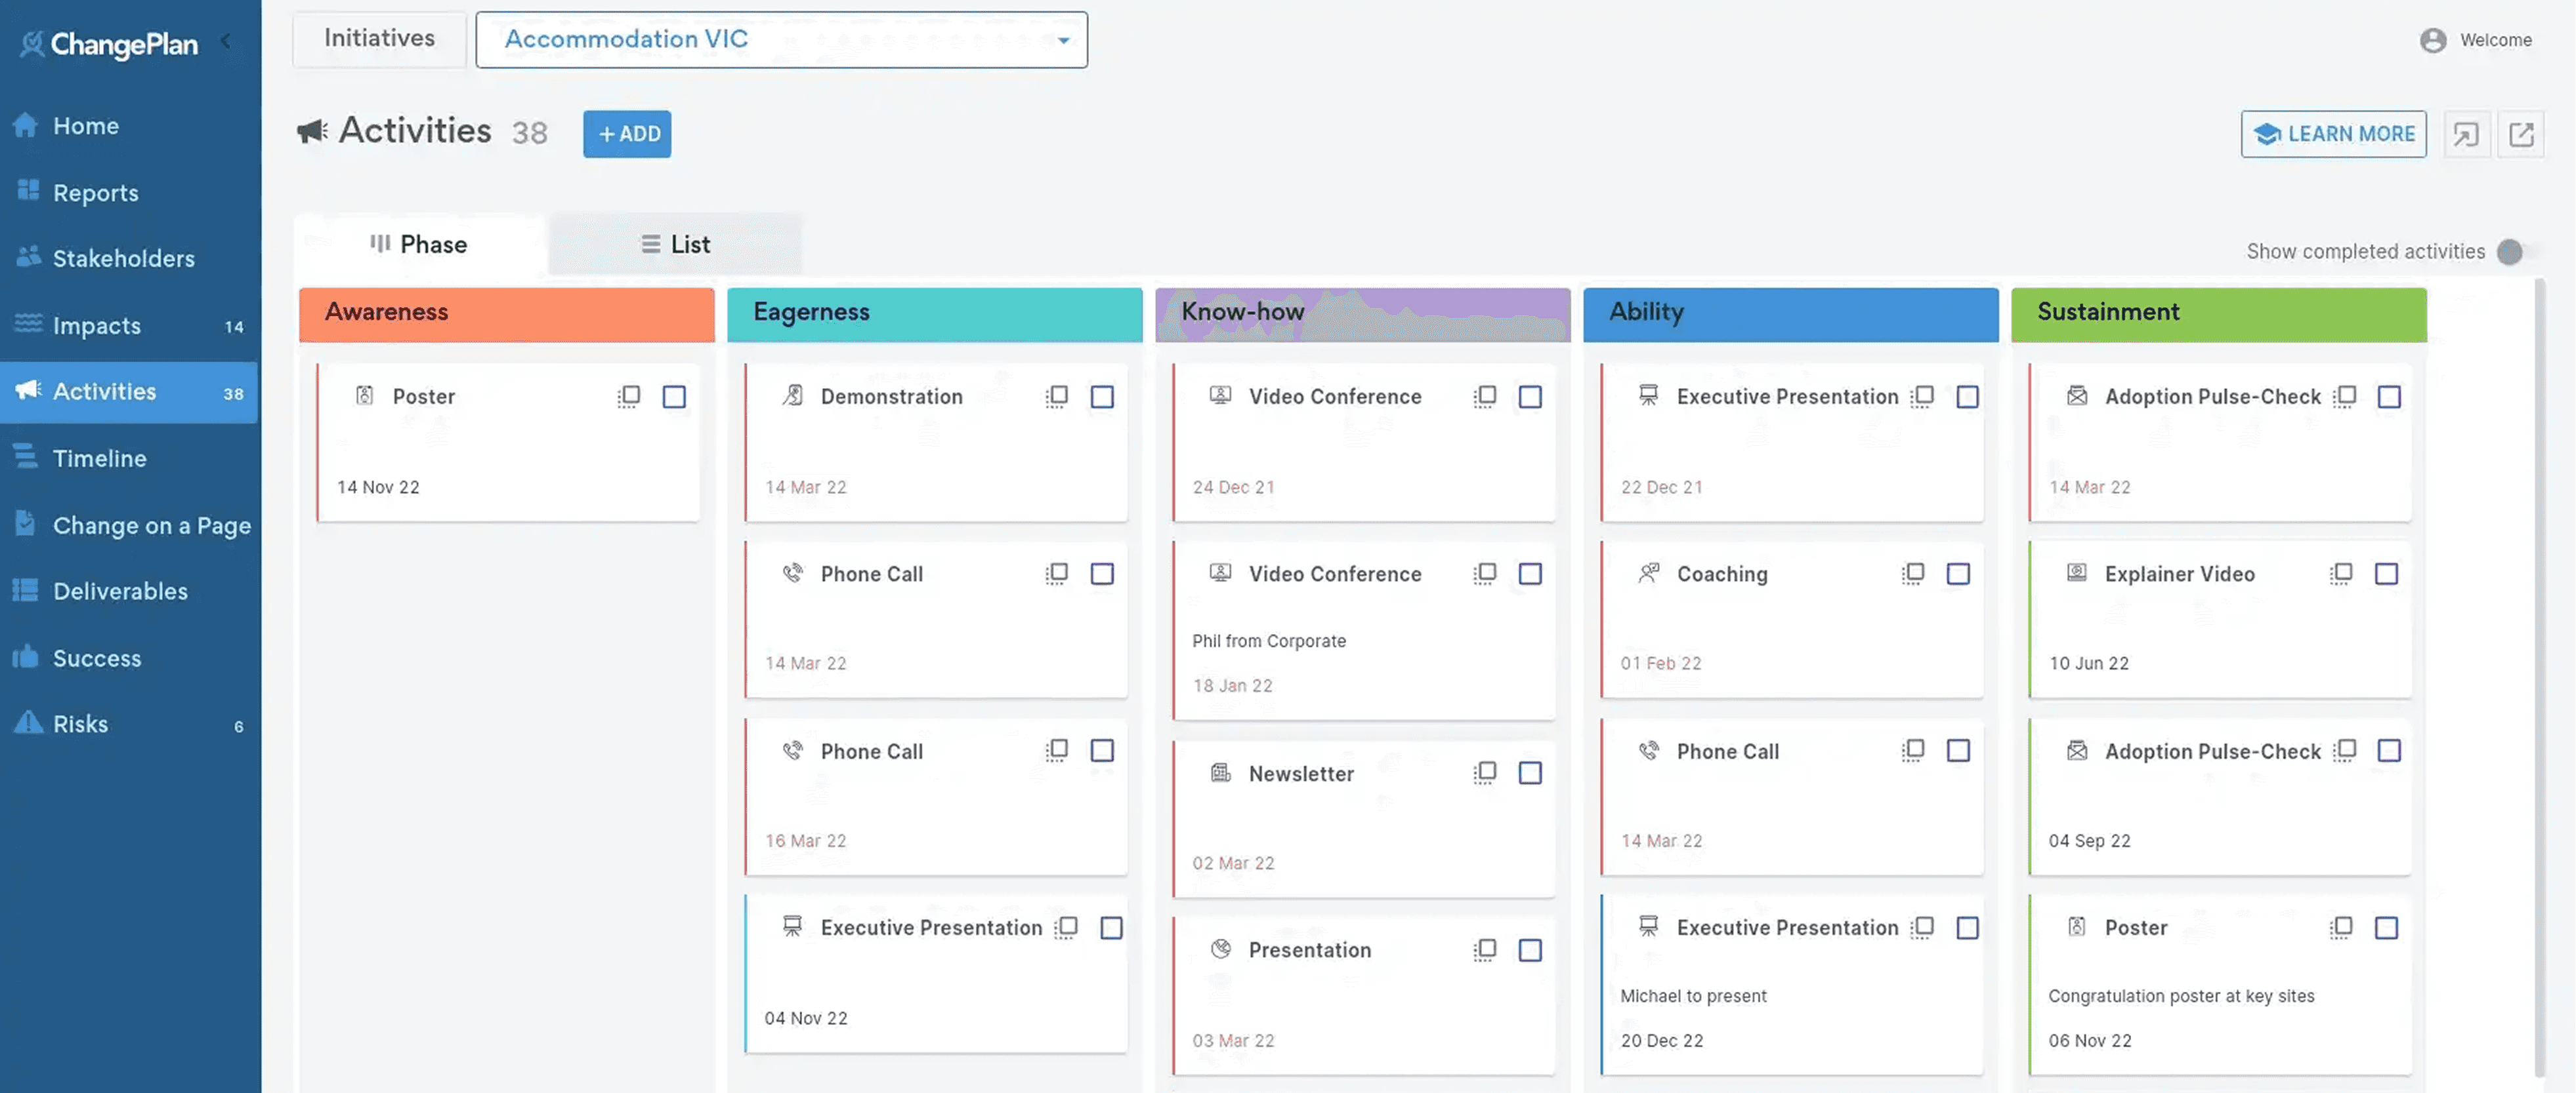The height and width of the screenshot is (1093, 2576).
Task: Mark the Coaching activity checkbox complete
Action: (1958, 574)
